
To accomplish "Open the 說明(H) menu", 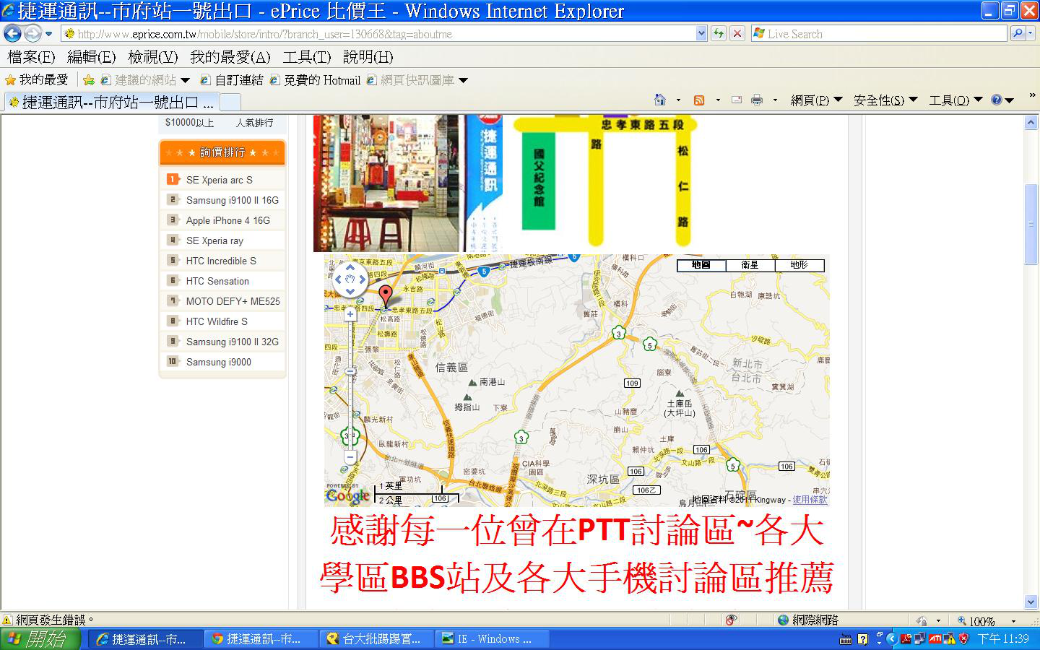I will coord(368,57).
